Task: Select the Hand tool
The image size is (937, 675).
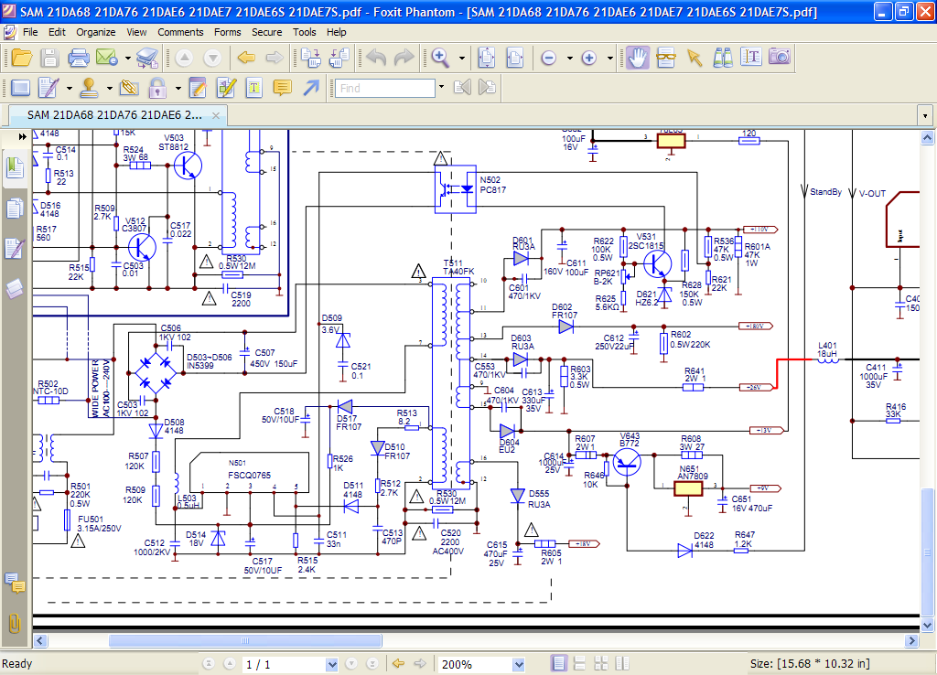Action: point(638,58)
